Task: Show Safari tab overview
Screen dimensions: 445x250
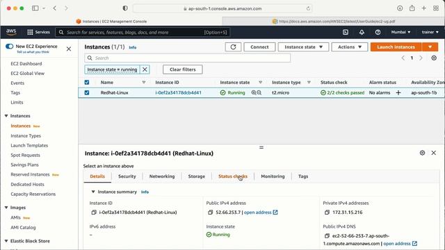Action: [x=436, y=8]
